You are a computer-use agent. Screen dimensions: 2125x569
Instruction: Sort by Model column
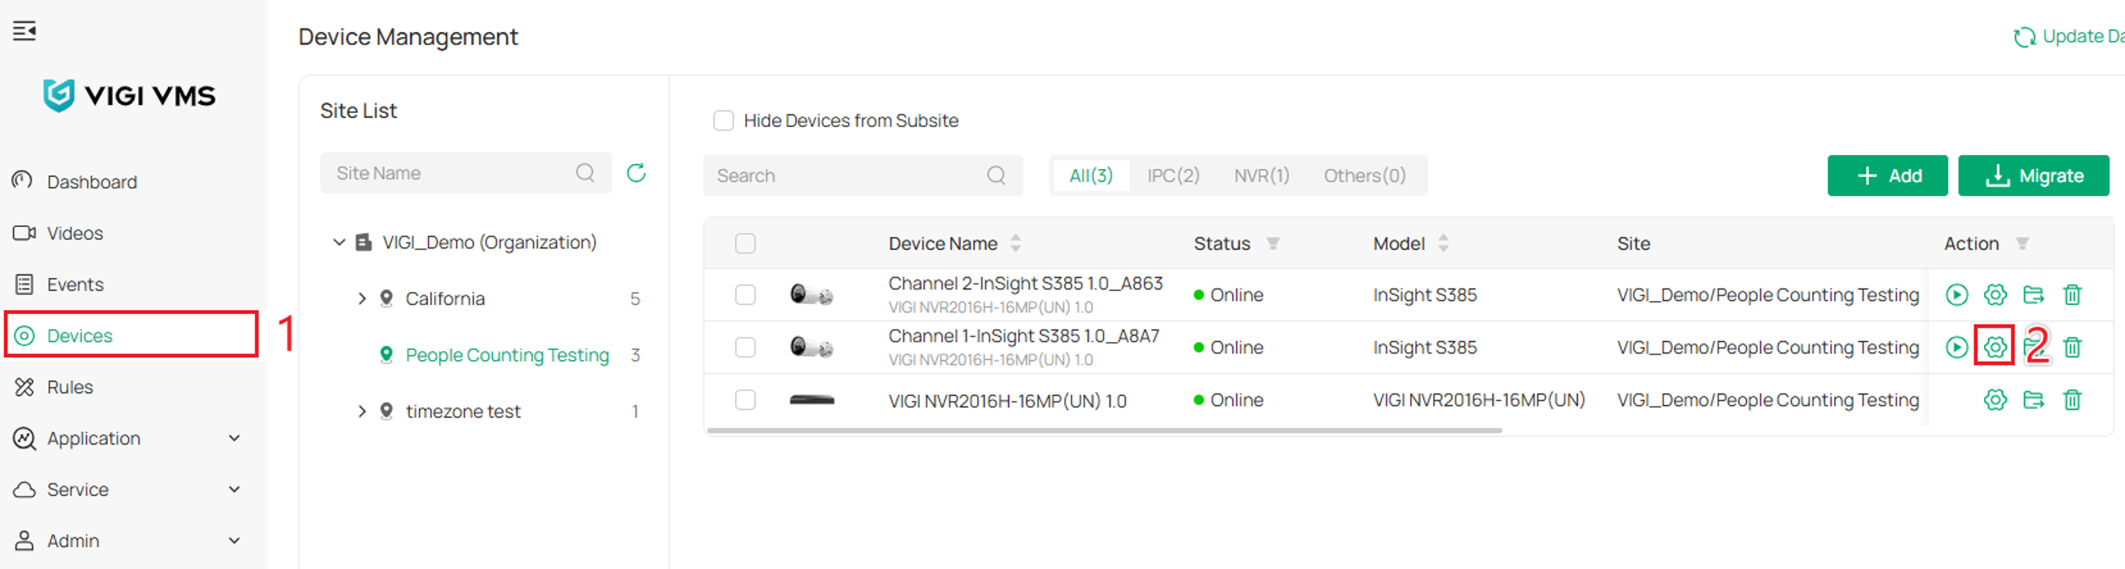click(x=1443, y=244)
